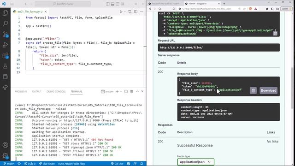
Task: Maximize terminal panel with up chevron
Action: [137, 91]
